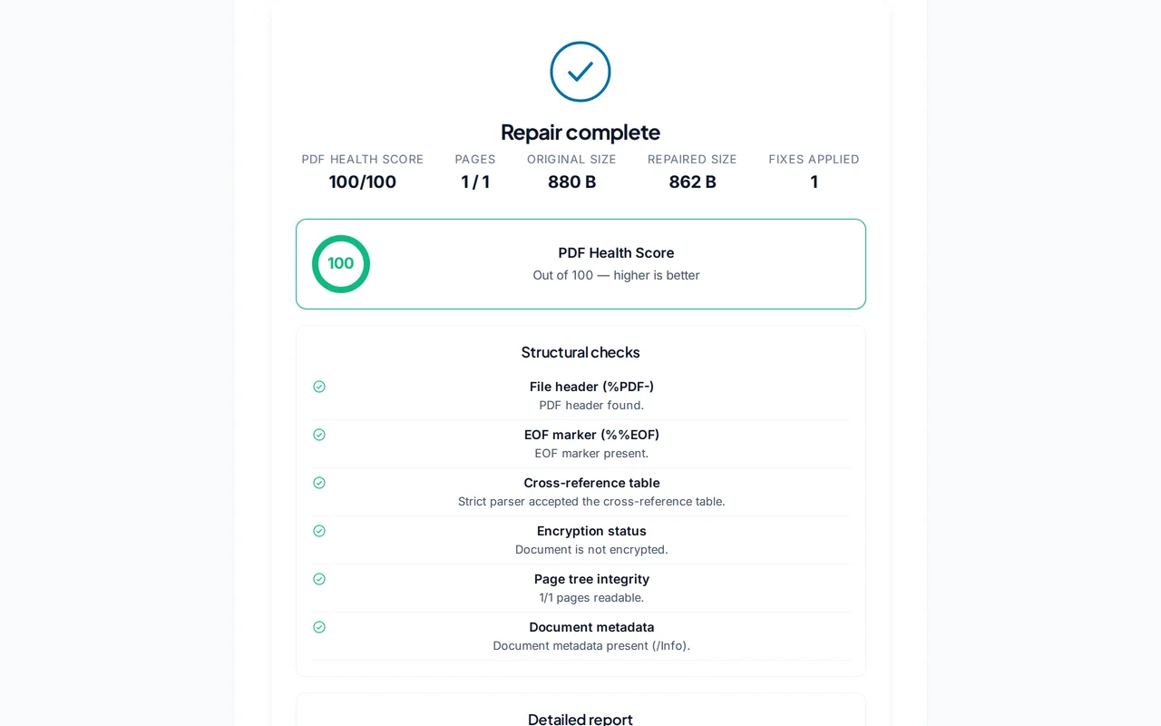Screen dimensions: 1161x726
Task: Click the Structural checks heading
Action: click(x=580, y=352)
